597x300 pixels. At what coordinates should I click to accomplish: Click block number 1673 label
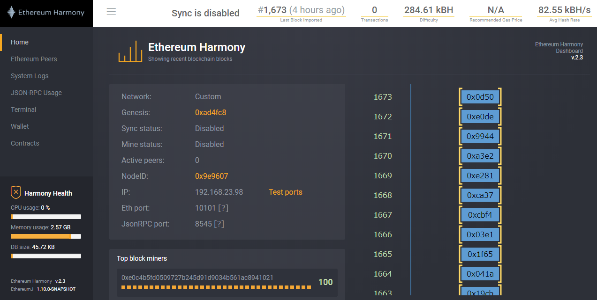383,97
